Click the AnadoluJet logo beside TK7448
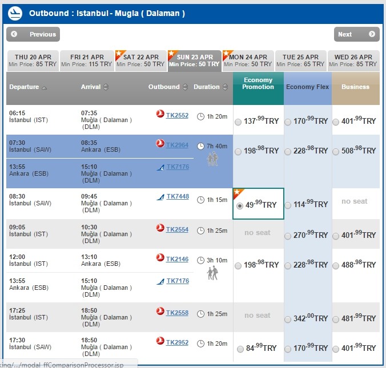386x368 pixels. click(160, 197)
